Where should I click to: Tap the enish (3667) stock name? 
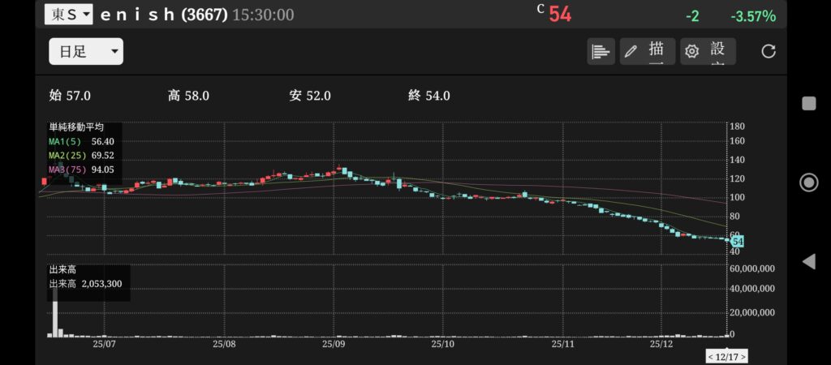pos(163,15)
